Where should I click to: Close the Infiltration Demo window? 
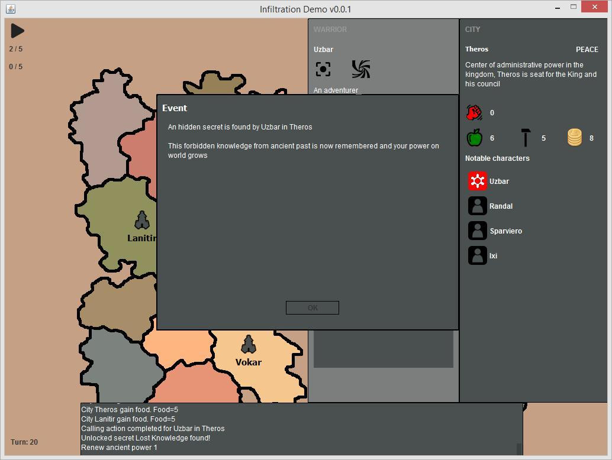594,7
